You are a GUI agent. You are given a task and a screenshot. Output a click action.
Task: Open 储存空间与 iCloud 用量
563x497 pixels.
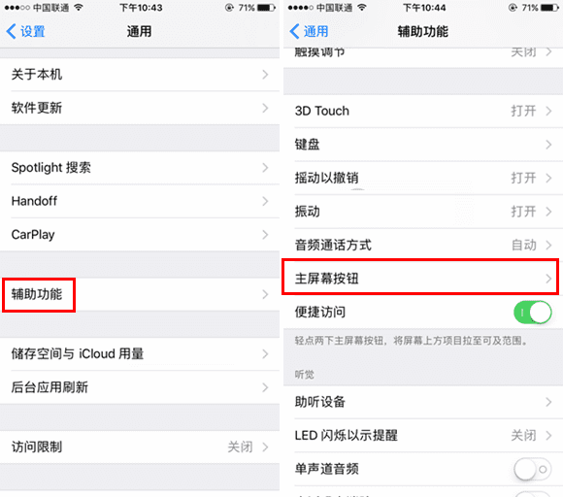tap(140, 354)
